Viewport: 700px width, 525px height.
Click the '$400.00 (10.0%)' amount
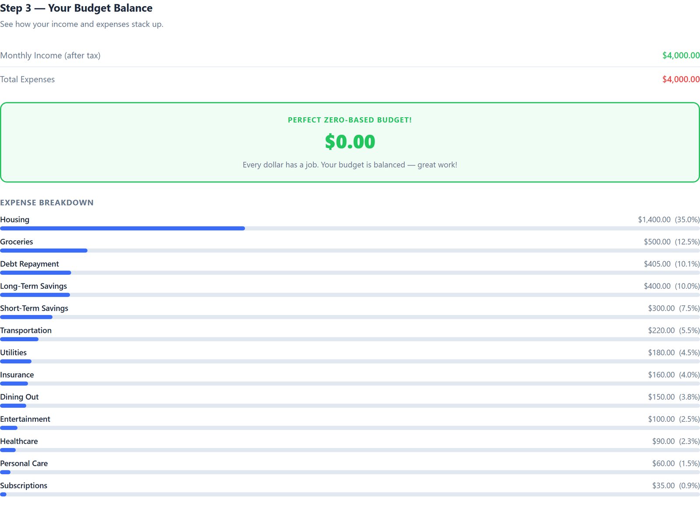672,286
